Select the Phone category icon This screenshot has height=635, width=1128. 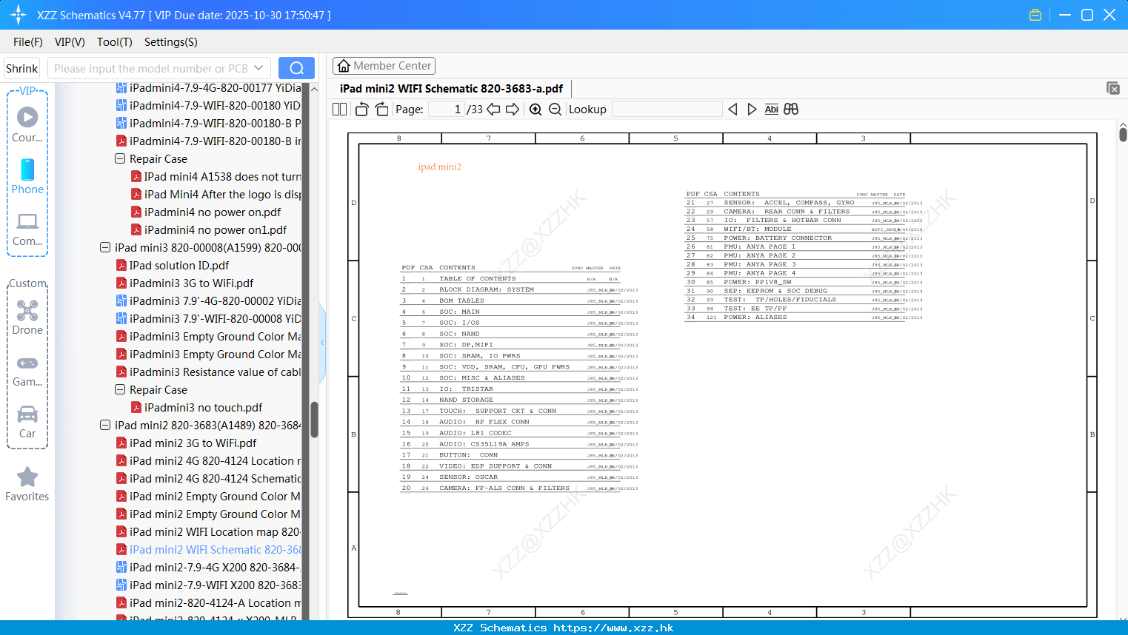tap(27, 177)
